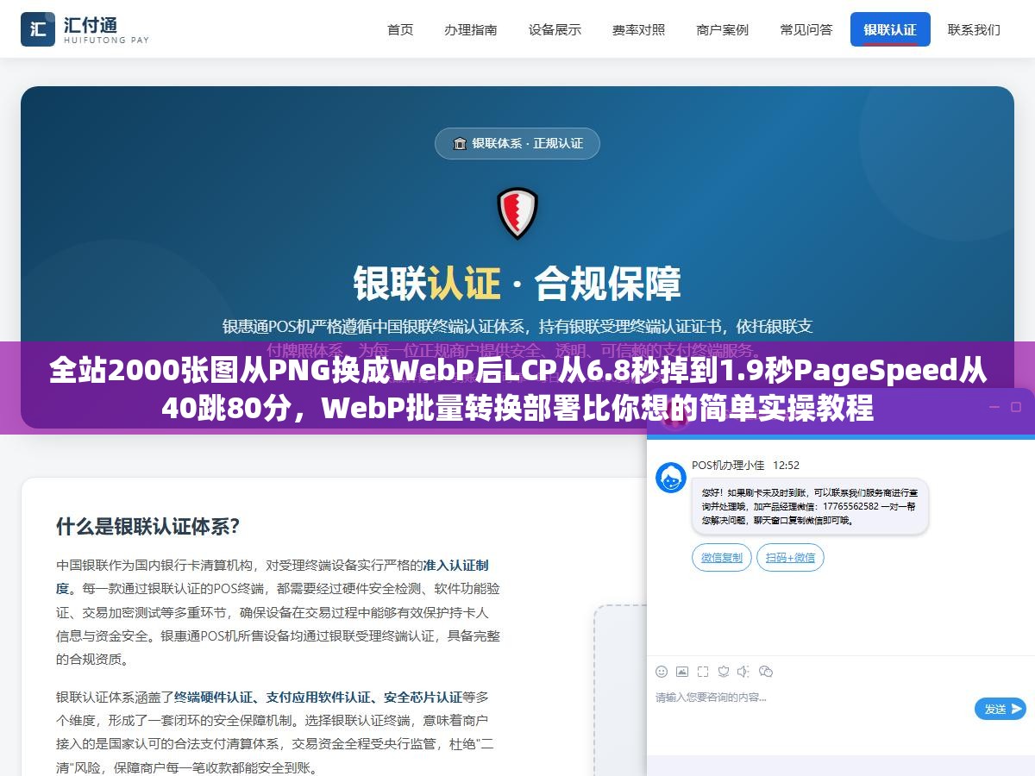
Task: Open the 办理指南 nav item
Action: tap(471, 29)
